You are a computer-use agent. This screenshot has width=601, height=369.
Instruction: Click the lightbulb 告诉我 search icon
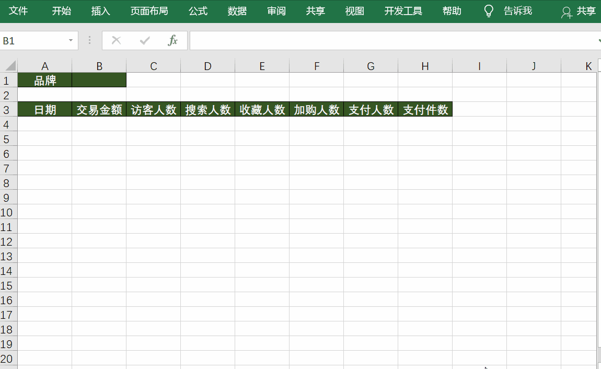(489, 11)
